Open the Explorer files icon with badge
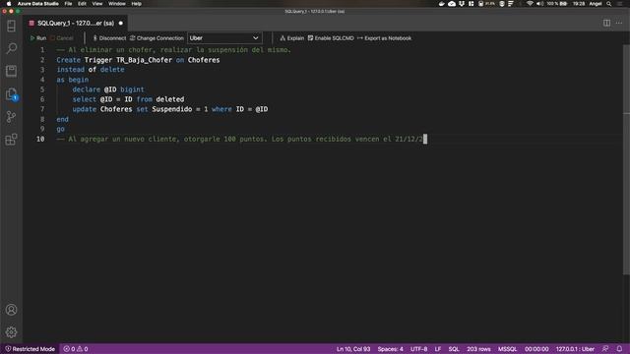This screenshot has height=354, width=630. tap(11, 94)
